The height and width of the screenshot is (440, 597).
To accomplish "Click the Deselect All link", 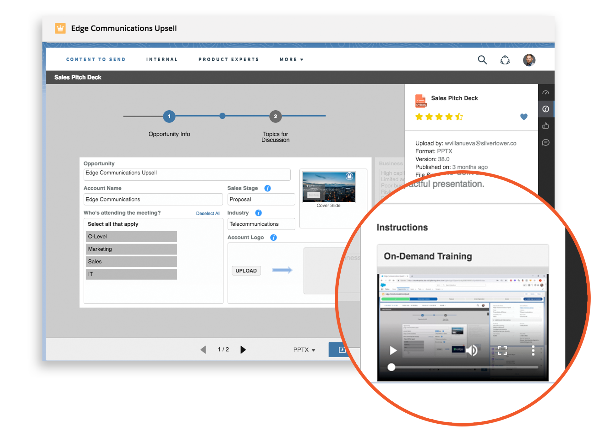I will 208,213.
